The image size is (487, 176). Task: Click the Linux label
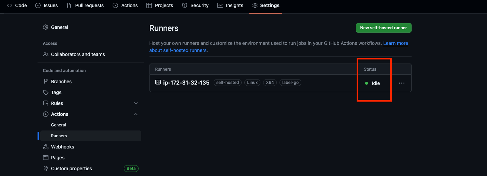[253, 83]
